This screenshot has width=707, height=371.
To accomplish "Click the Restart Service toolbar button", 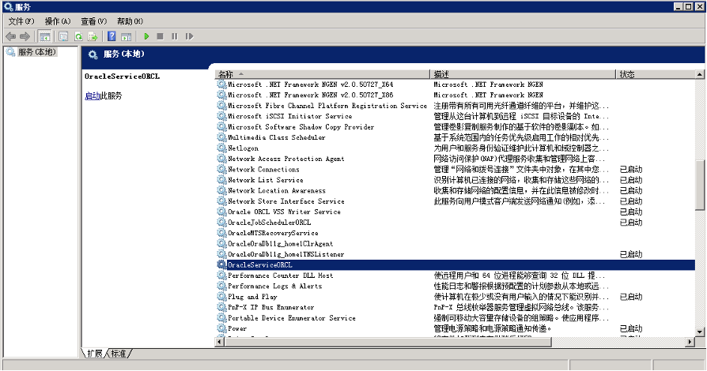I will (189, 36).
